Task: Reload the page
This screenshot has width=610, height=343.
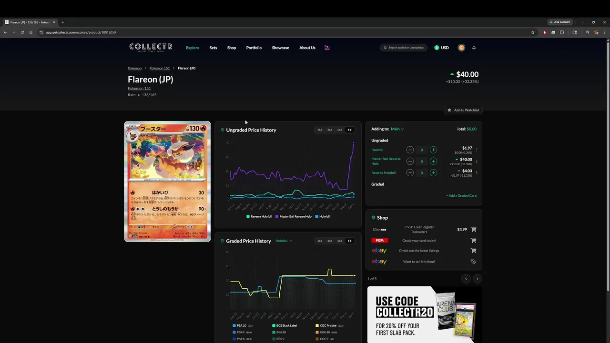Action: point(22,32)
